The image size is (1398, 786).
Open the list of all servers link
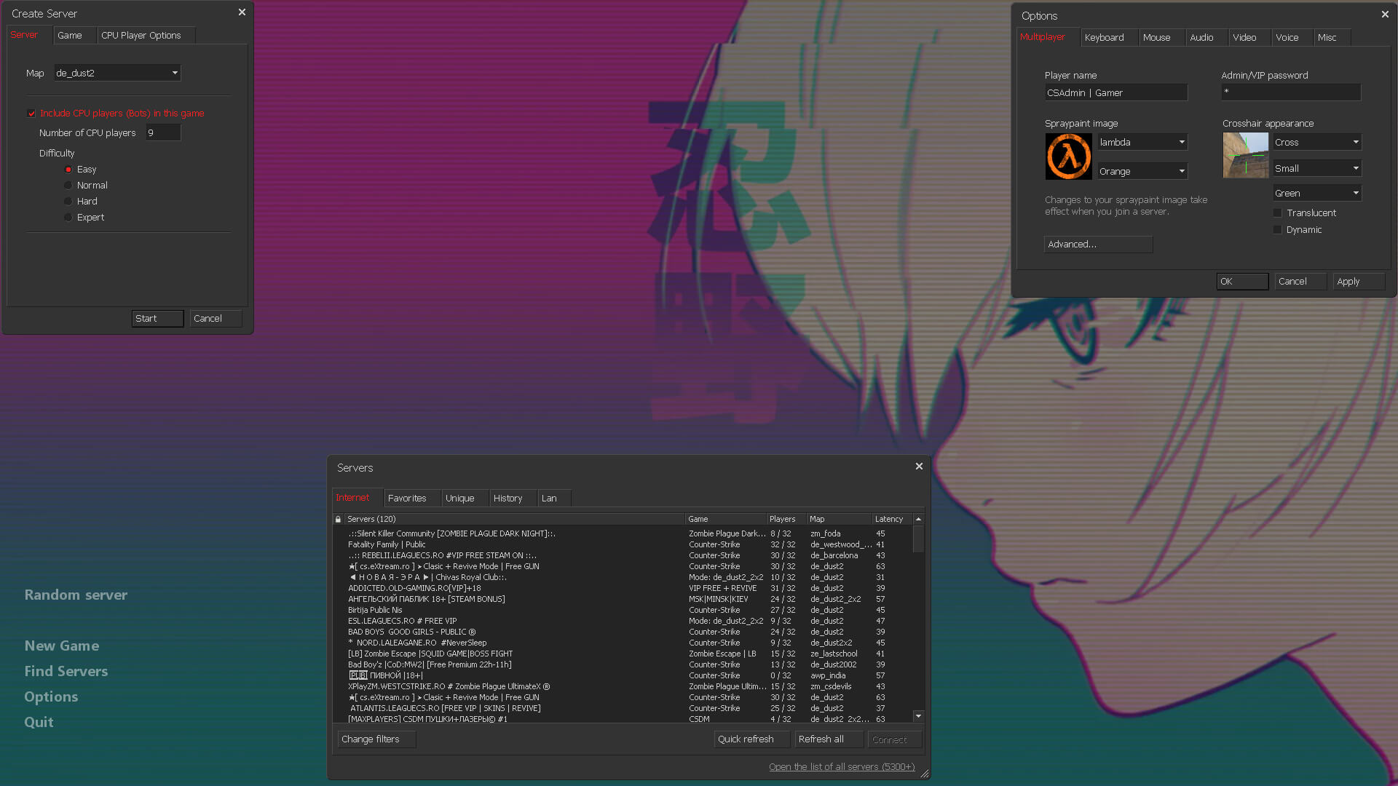tap(842, 767)
